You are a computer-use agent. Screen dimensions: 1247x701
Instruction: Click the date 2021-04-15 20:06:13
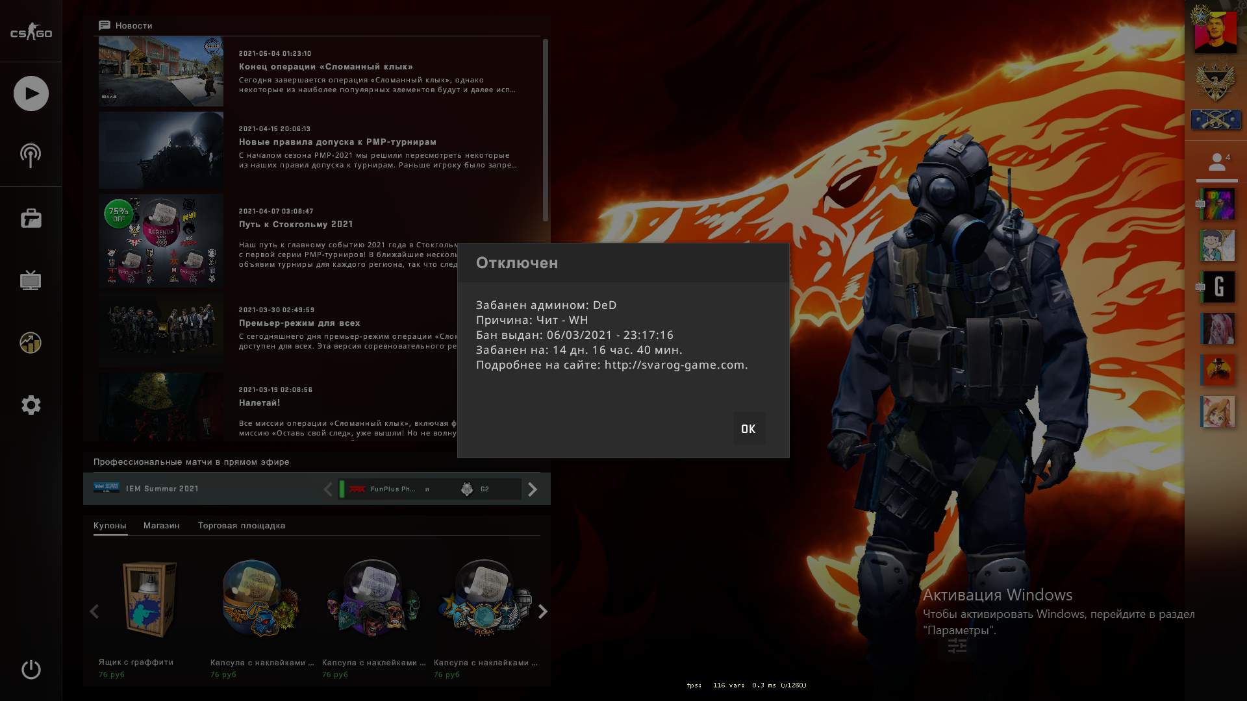coord(275,129)
